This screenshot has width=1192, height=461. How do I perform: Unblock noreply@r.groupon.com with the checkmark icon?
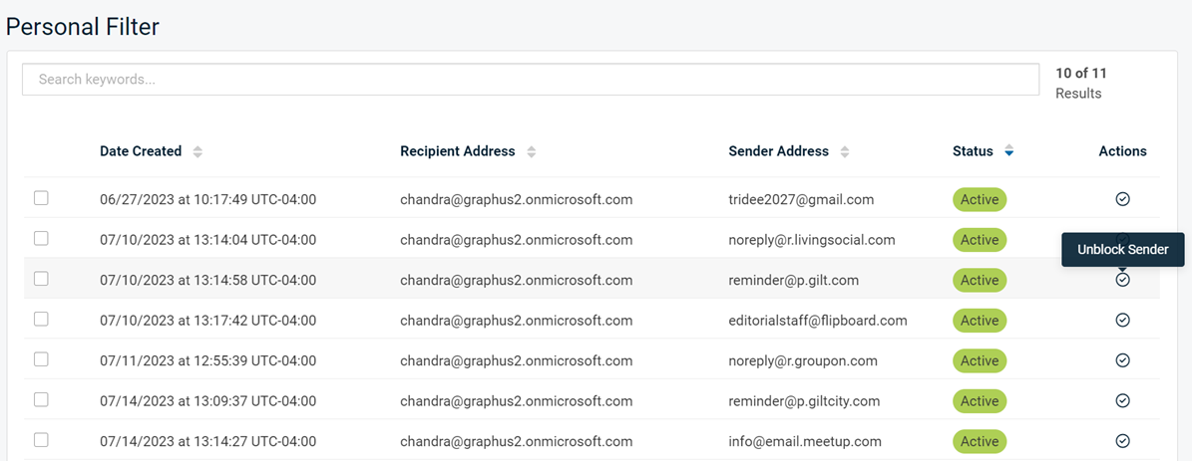[x=1122, y=360]
